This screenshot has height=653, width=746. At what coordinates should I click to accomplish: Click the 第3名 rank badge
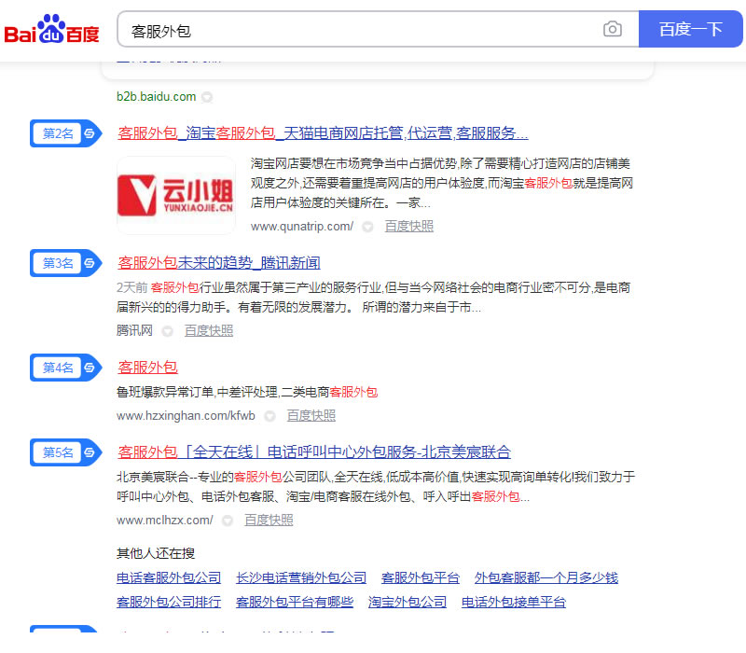click(65, 263)
